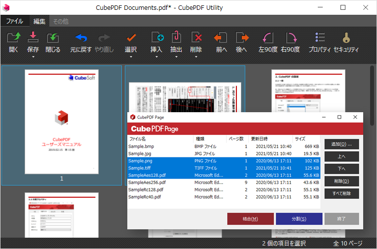This screenshot has width=377, height=249.
Task: Click the やり直し (Redo) icon
Action: [104, 38]
